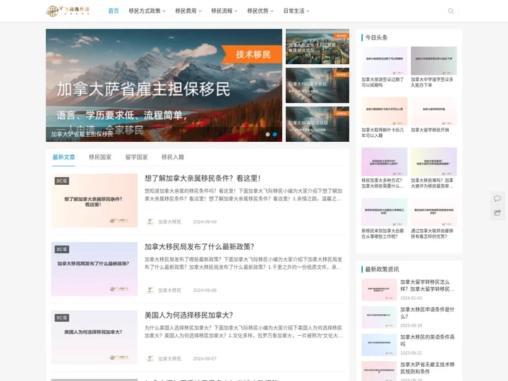Open headline 移民加拿大多种方式?
508x381 pixels.
(382, 183)
